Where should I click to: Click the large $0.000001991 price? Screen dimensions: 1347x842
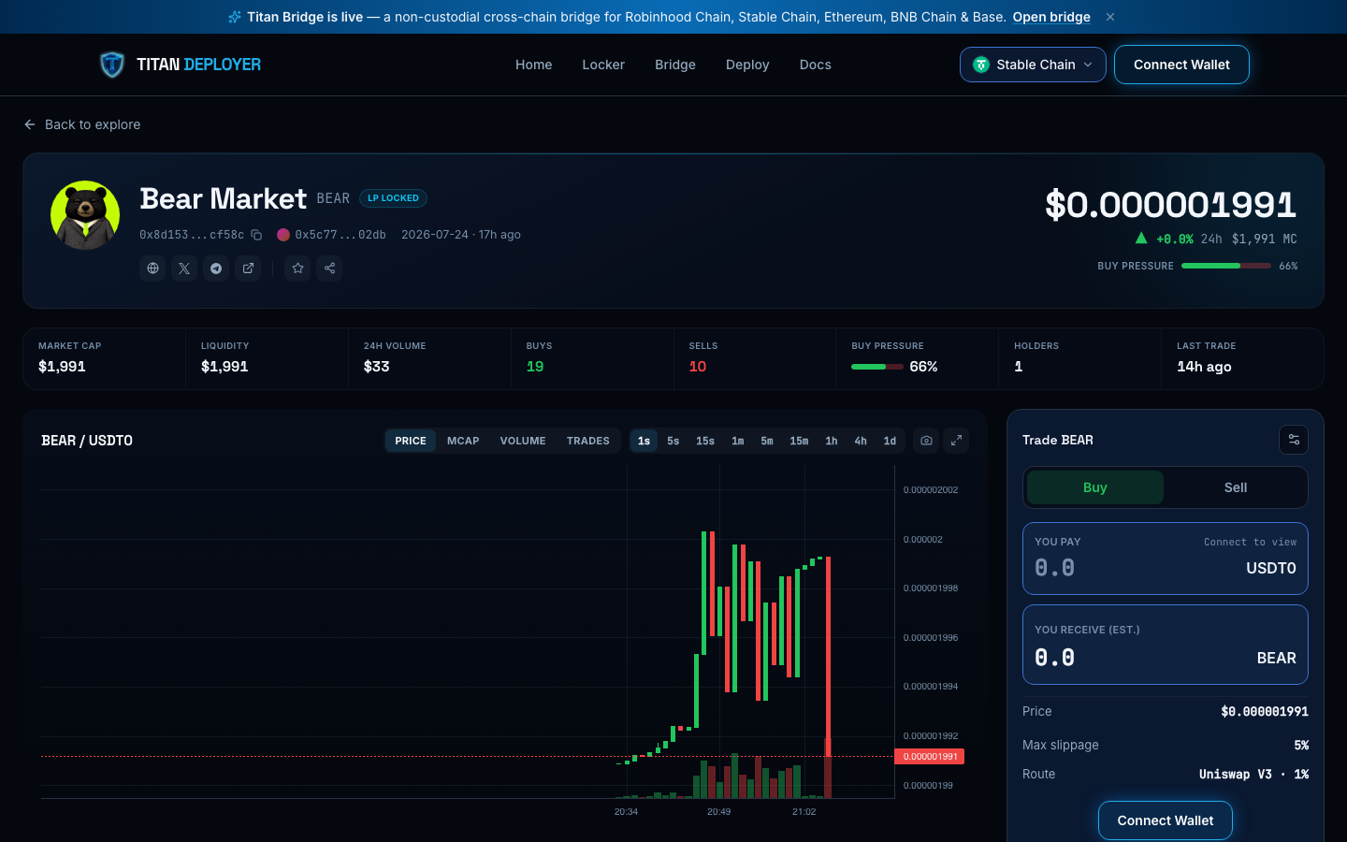(x=1170, y=205)
